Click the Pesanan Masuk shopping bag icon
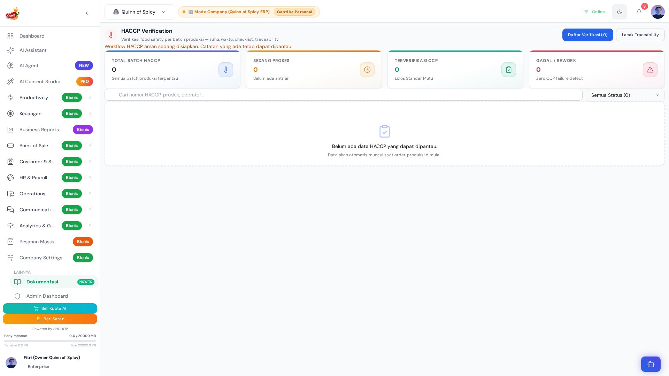This screenshot has width=669, height=376. coord(10,242)
